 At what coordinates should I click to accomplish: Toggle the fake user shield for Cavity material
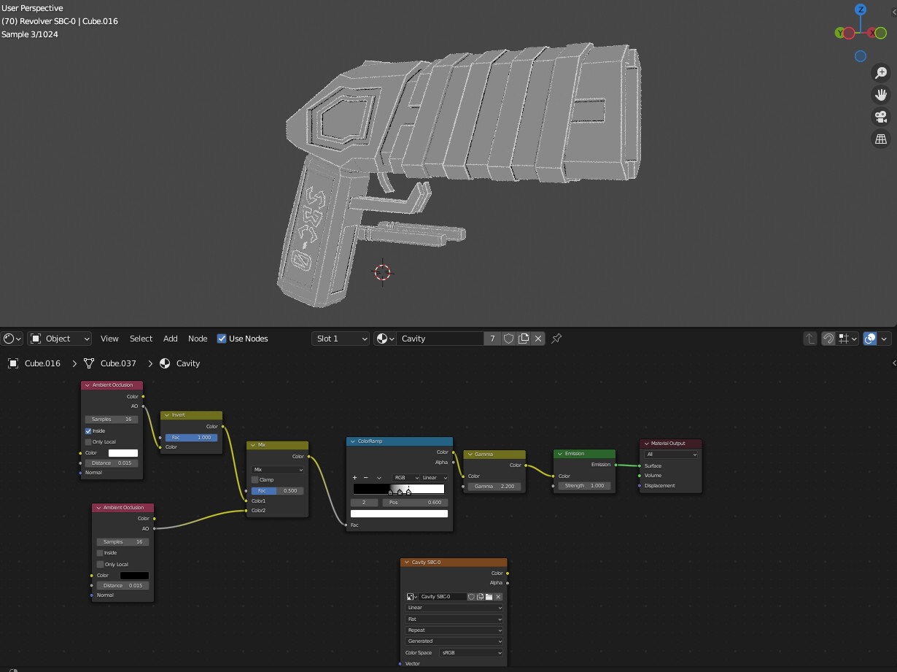pos(509,339)
